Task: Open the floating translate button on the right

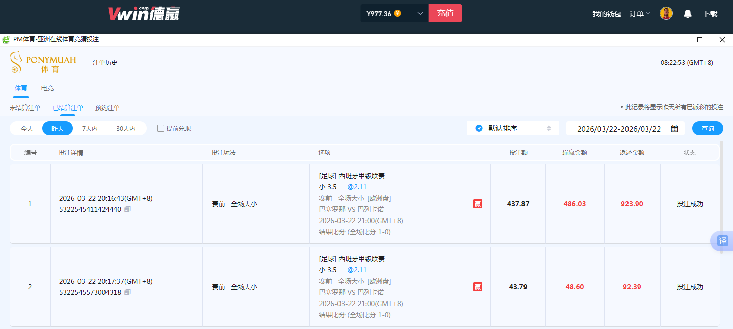Action: [722, 241]
